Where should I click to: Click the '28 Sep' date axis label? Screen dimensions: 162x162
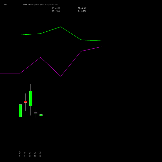click(x=19, y=154)
